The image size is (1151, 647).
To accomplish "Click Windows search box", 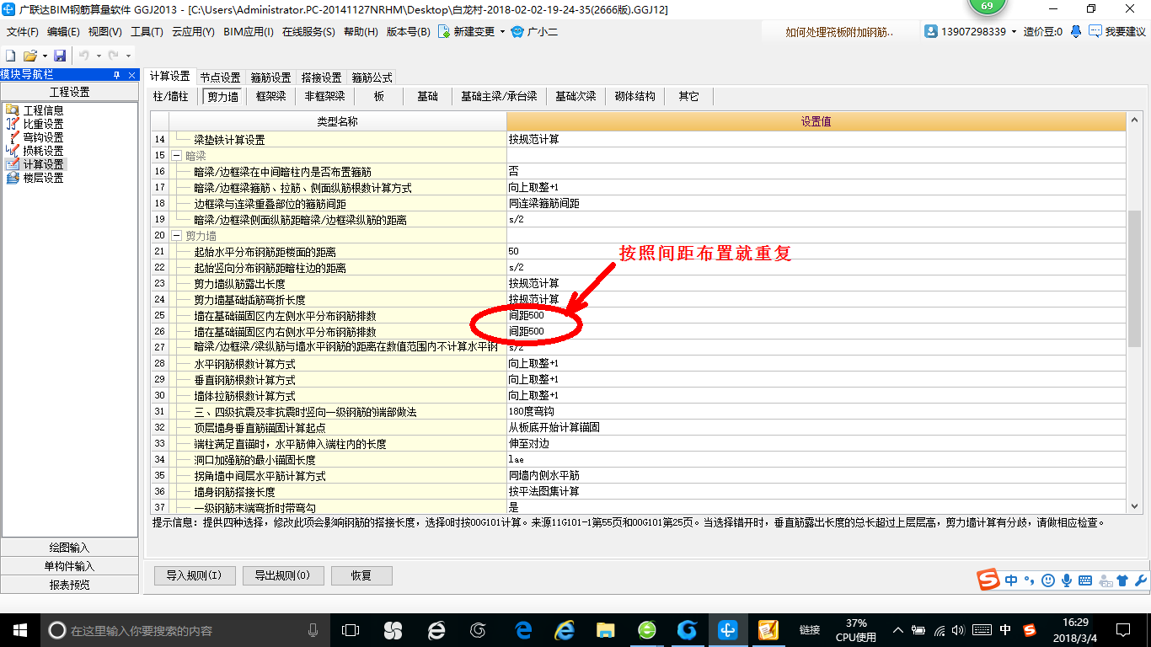I will point(187,630).
